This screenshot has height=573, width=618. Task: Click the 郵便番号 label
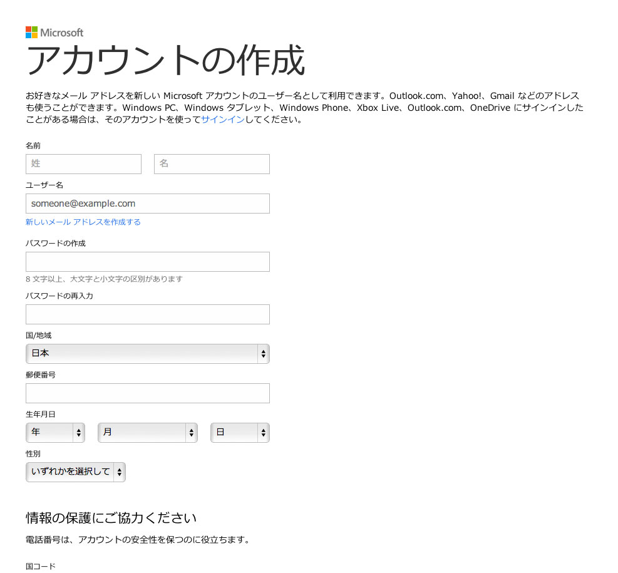[41, 374]
